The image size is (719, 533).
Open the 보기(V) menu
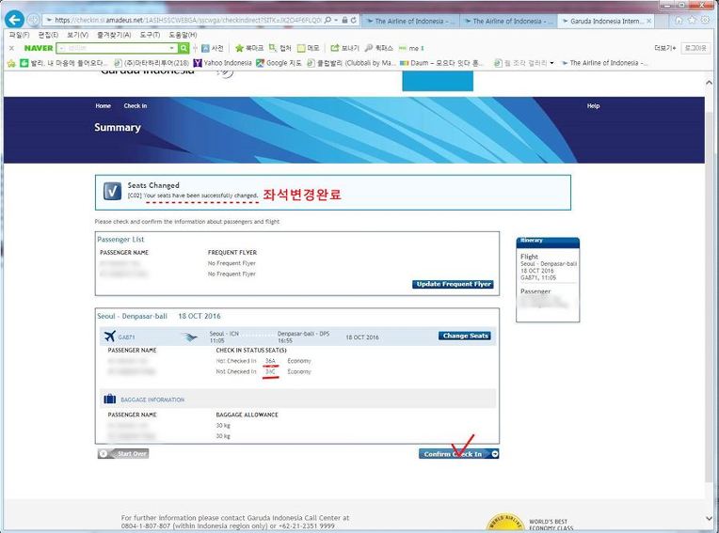(77, 35)
